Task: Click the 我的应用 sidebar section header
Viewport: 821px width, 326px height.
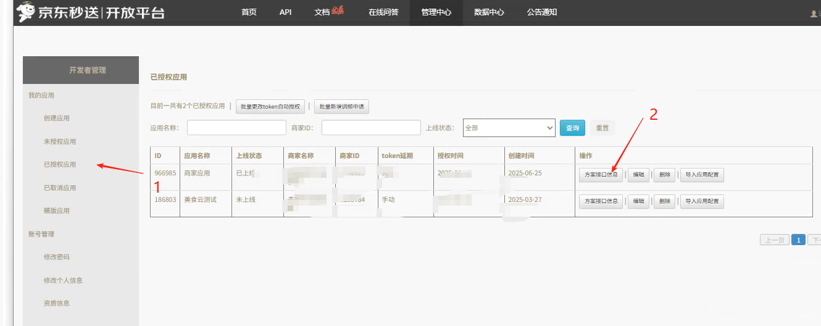Action: click(41, 95)
